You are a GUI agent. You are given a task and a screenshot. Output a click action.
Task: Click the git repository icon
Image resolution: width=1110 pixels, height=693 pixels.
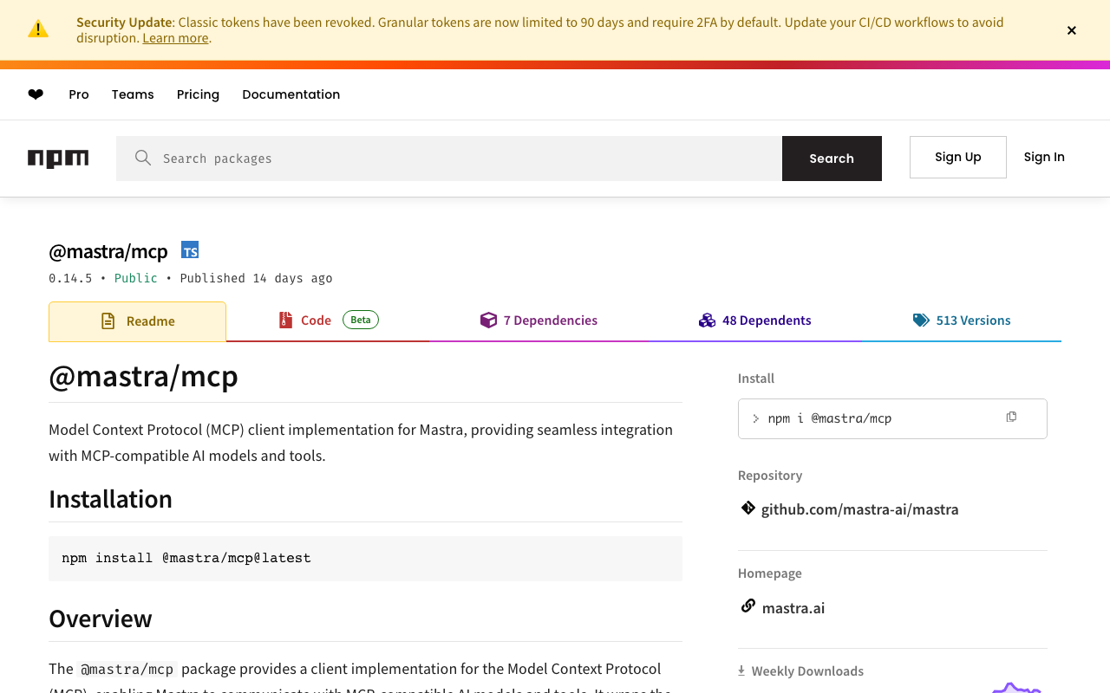(x=748, y=508)
